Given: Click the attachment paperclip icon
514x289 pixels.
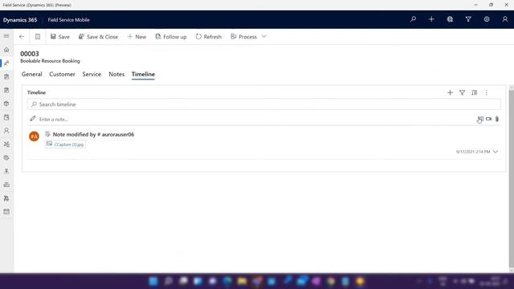Looking at the screenshot, I should 497,119.
